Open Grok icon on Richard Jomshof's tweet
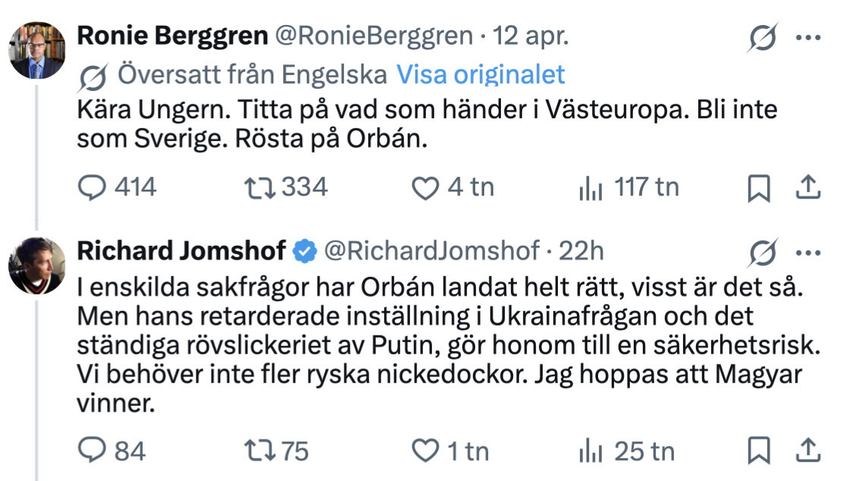The width and height of the screenshot is (844, 481). (762, 251)
